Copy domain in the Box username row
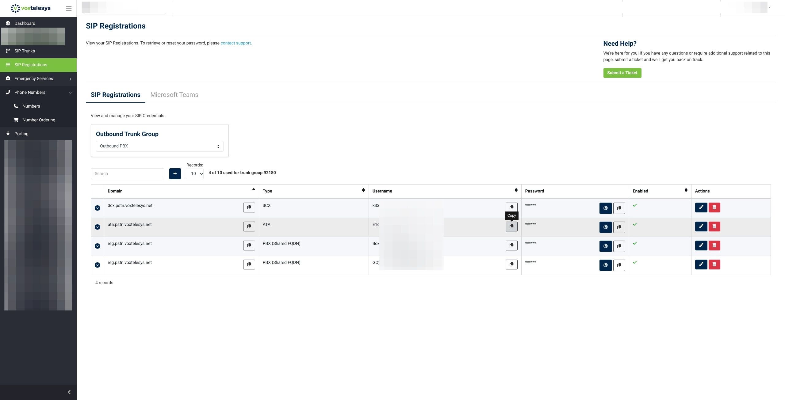Screen dimensions: 785x400 click(249, 246)
